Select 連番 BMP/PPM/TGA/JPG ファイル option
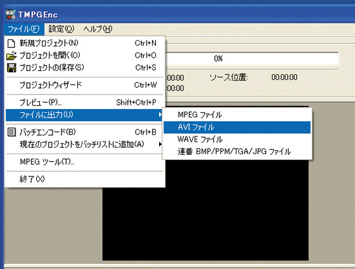The image size is (355, 269). [237, 152]
